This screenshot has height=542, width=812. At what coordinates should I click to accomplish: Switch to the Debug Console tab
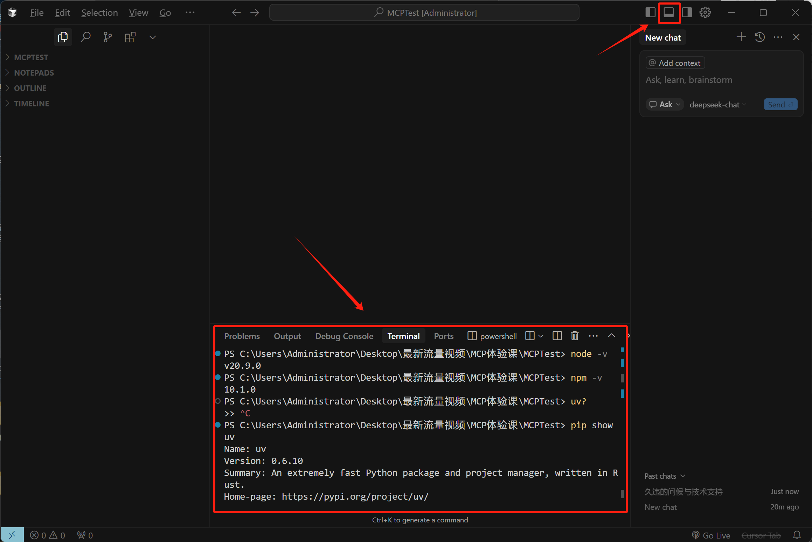344,336
